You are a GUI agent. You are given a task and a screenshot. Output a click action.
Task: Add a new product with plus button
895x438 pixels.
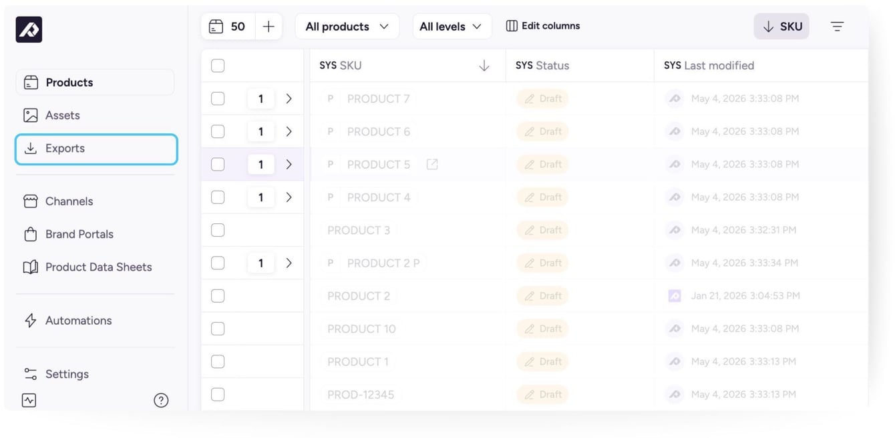pyautogui.click(x=268, y=27)
